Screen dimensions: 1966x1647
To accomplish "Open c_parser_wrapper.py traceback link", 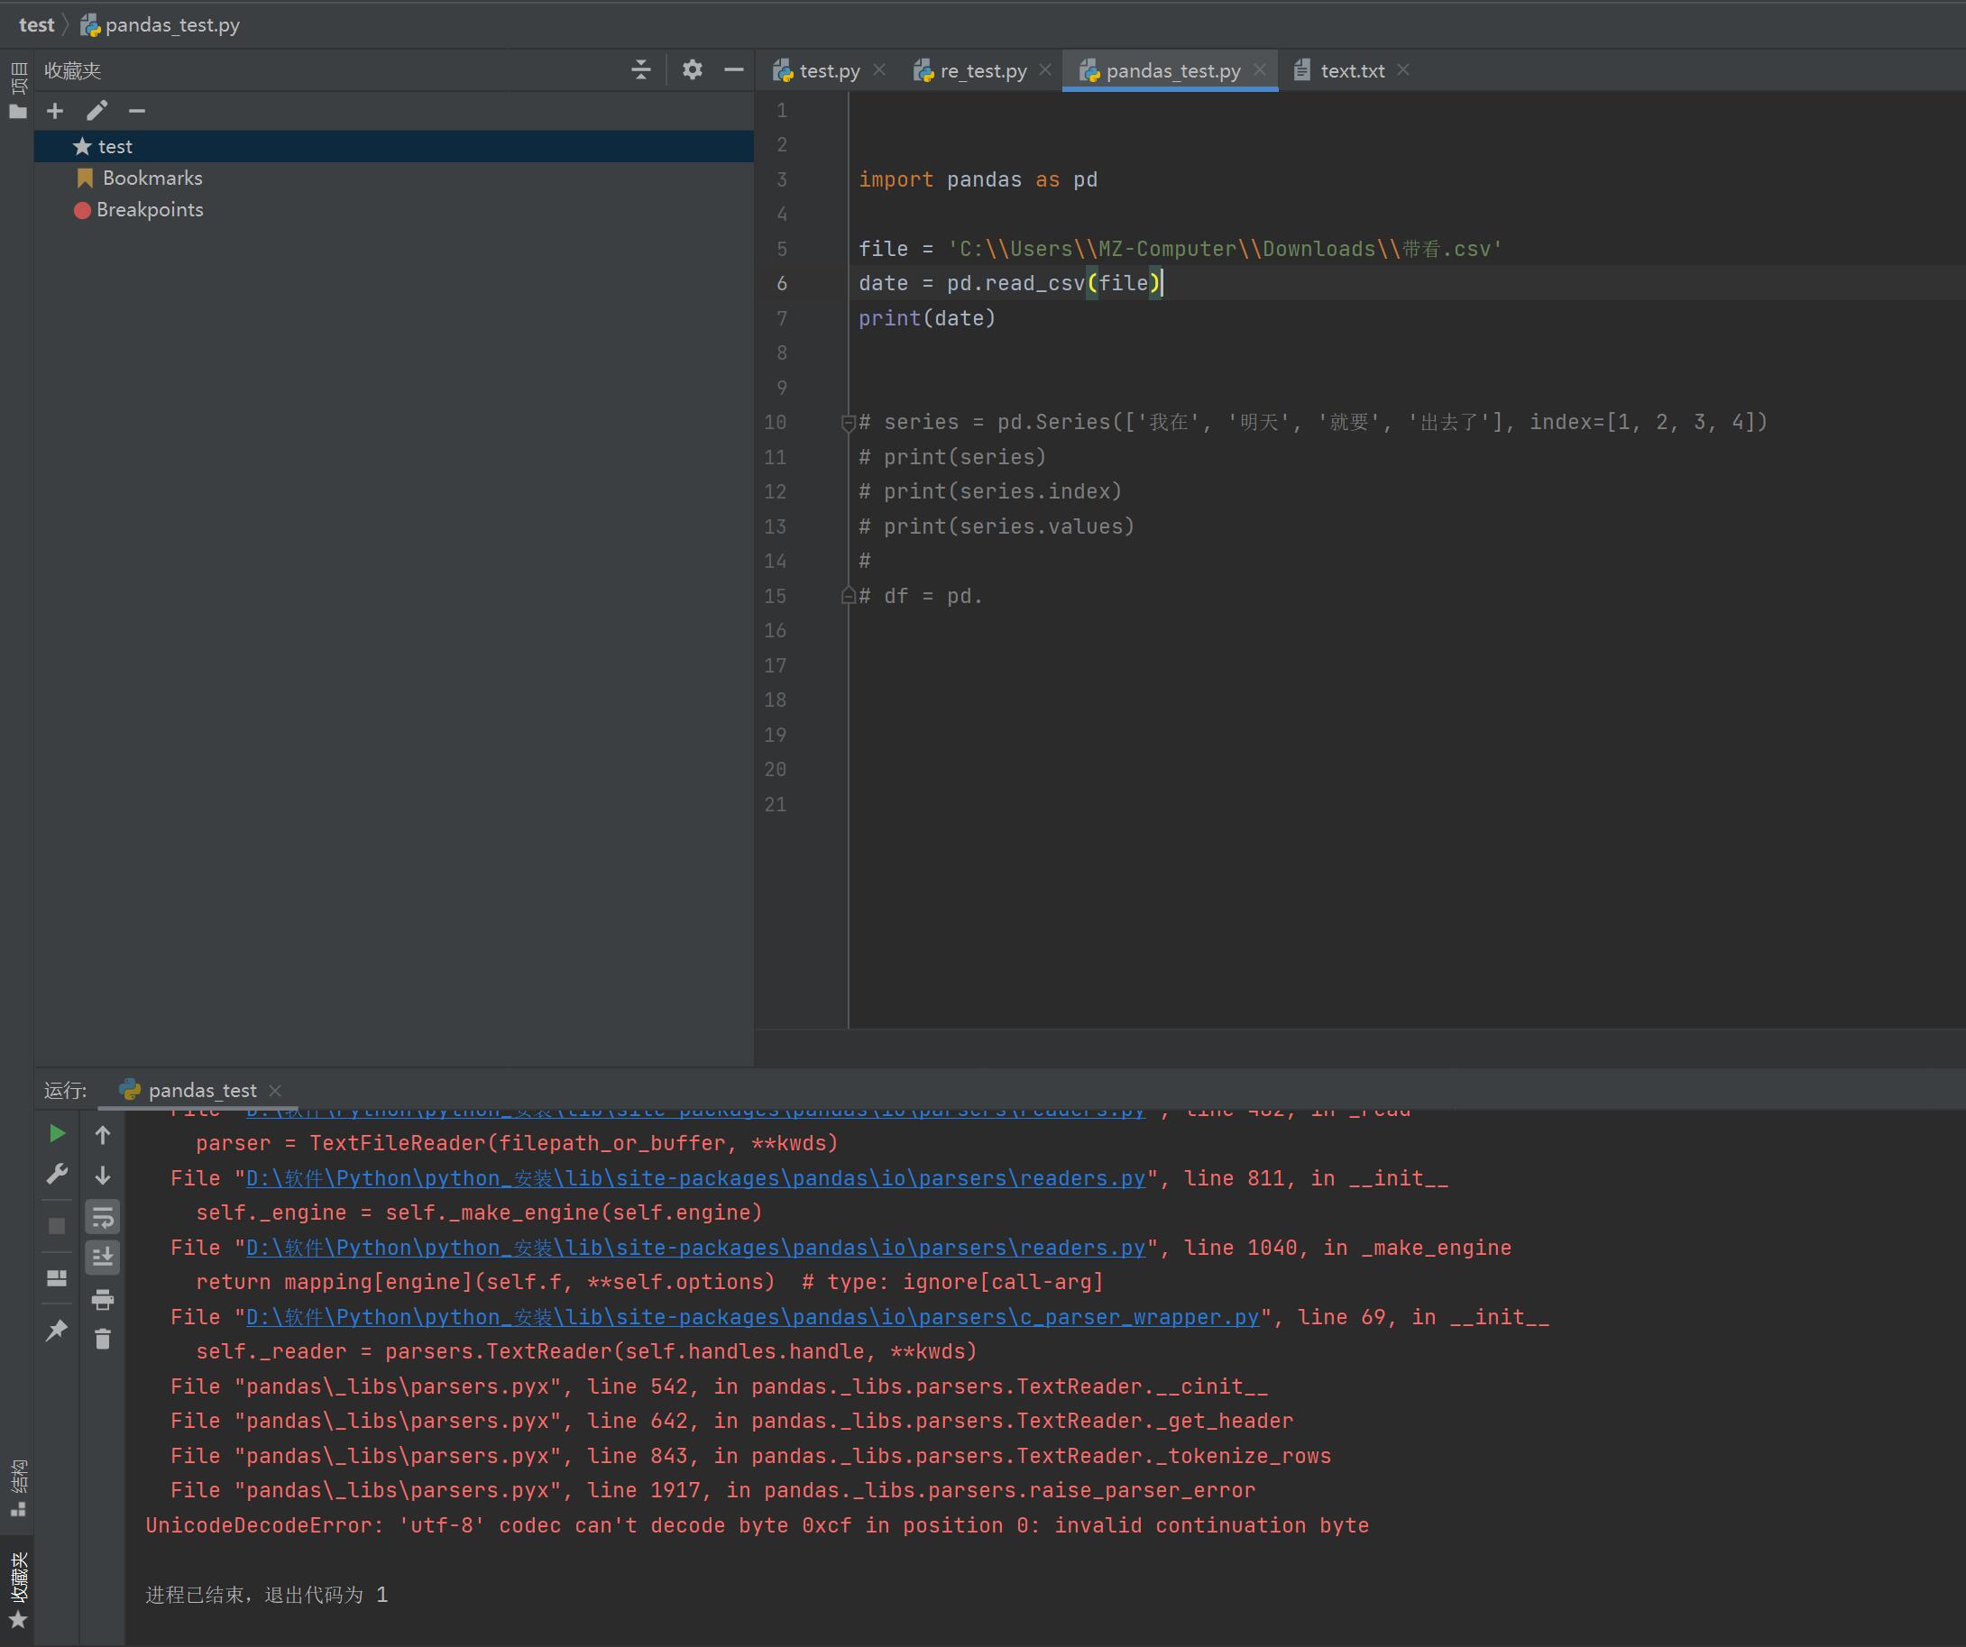I will pyautogui.click(x=752, y=1318).
